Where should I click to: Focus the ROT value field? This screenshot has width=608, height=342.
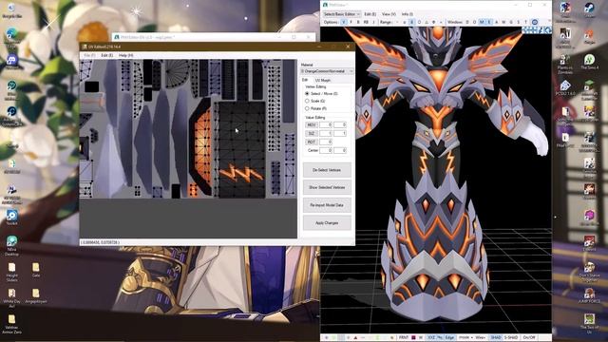(326, 142)
